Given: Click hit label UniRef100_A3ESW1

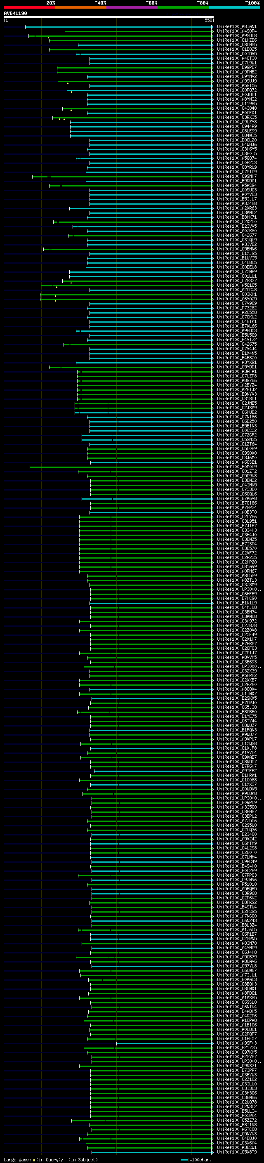Looking at the screenshot, I should pos(236,1147).
